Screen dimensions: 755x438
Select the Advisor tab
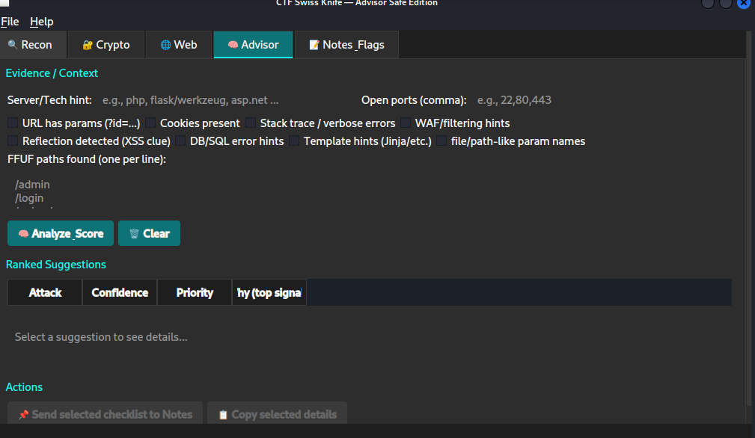253,45
